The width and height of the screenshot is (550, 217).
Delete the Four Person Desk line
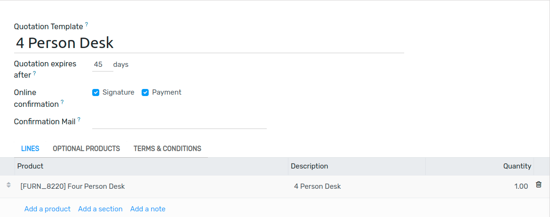[x=539, y=185]
